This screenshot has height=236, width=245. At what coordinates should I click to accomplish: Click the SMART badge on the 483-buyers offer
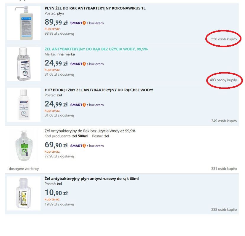pyautogui.click(x=78, y=64)
